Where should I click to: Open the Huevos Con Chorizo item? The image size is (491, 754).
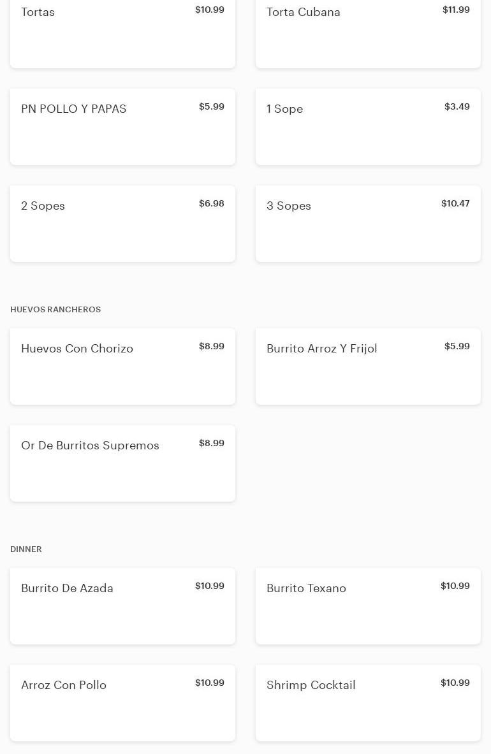77,349
